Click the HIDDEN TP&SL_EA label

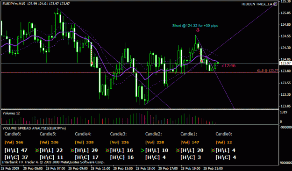pyautogui.click(x=257, y=4)
